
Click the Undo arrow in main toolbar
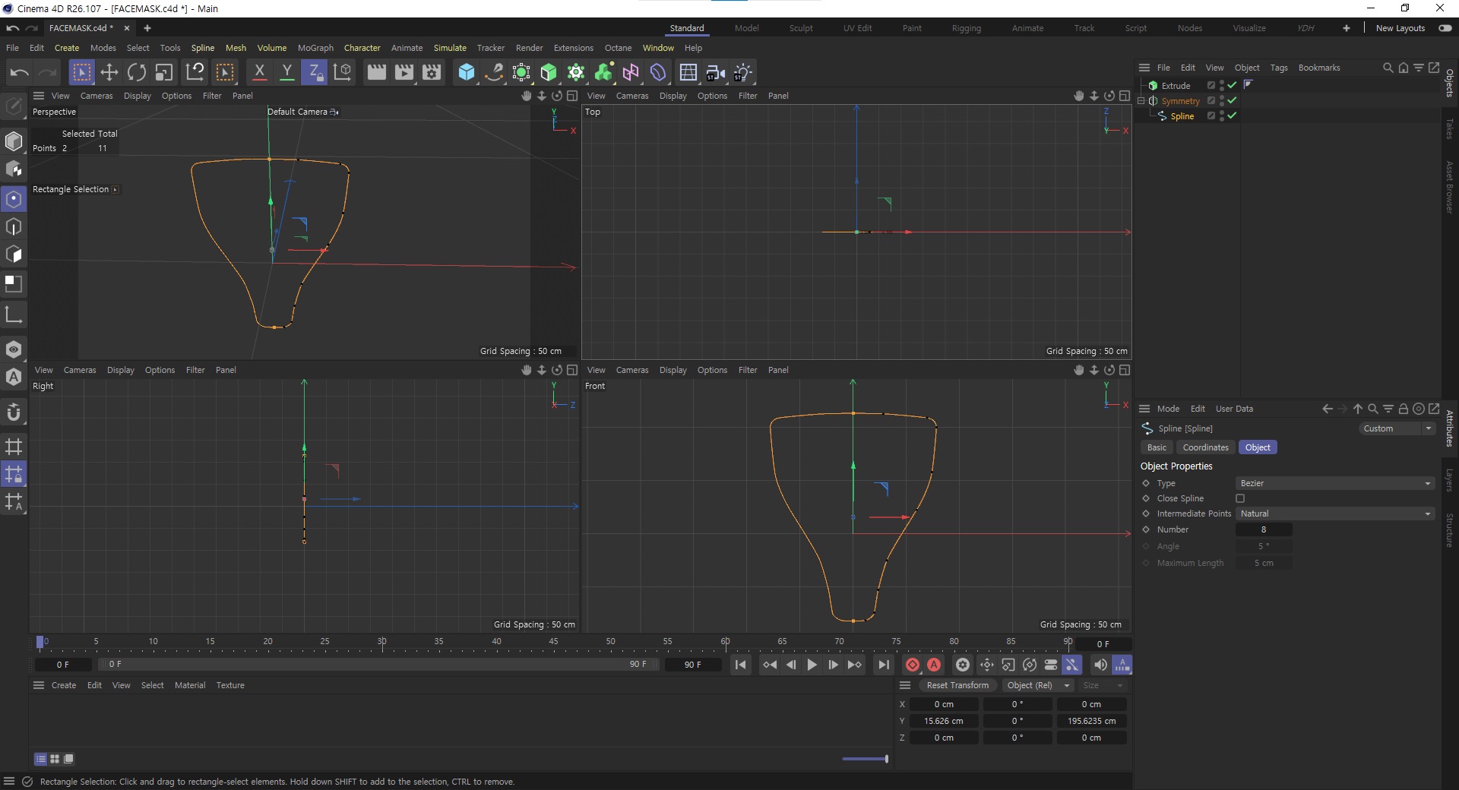19,72
